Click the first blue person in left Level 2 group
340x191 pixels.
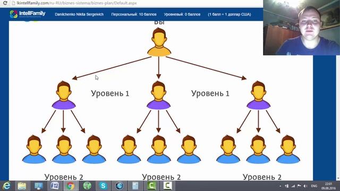[34, 149]
